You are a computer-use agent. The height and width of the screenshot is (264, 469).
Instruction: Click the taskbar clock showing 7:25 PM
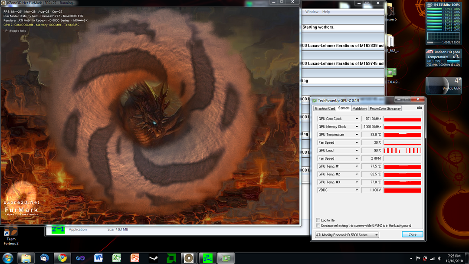point(454,258)
